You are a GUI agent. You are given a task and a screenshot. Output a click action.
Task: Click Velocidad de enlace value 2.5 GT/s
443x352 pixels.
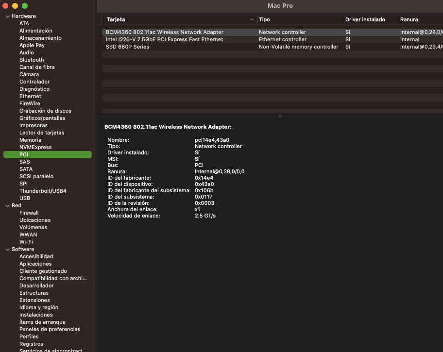pyautogui.click(x=205, y=216)
